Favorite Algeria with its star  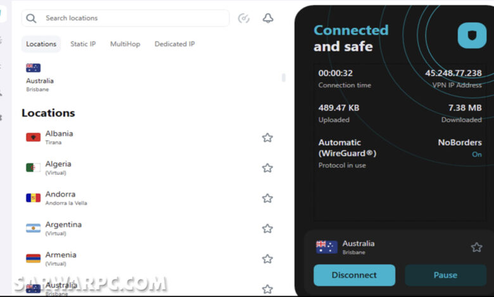(267, 168)
